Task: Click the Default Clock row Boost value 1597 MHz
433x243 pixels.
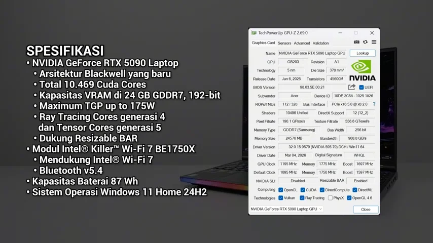Action: pyautogui.click(x=365, y=172)
